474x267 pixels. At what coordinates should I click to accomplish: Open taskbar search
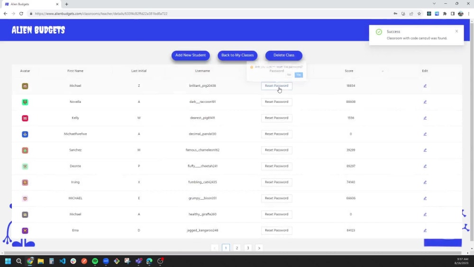[x=19, y=261]
